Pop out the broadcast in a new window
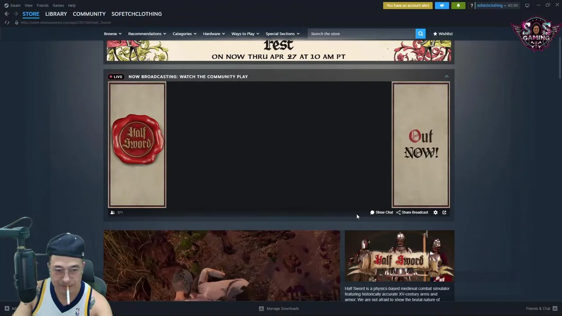Image resolution: width=562 pixels, height=316 pixels. click(x=444, y=212)
